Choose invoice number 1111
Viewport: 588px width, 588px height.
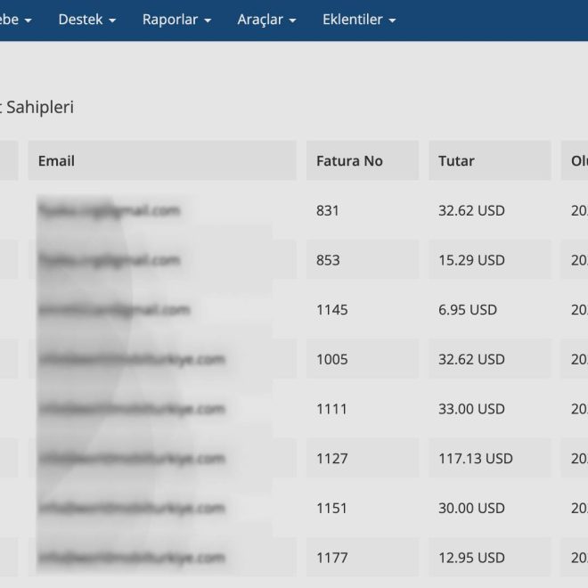tap(331, 409)
